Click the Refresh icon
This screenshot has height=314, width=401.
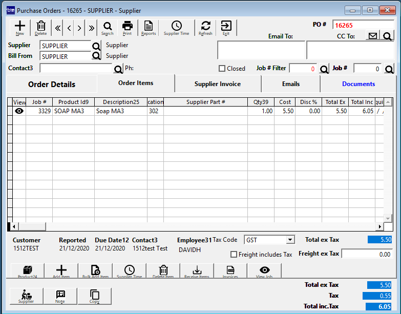coord(205,28)
